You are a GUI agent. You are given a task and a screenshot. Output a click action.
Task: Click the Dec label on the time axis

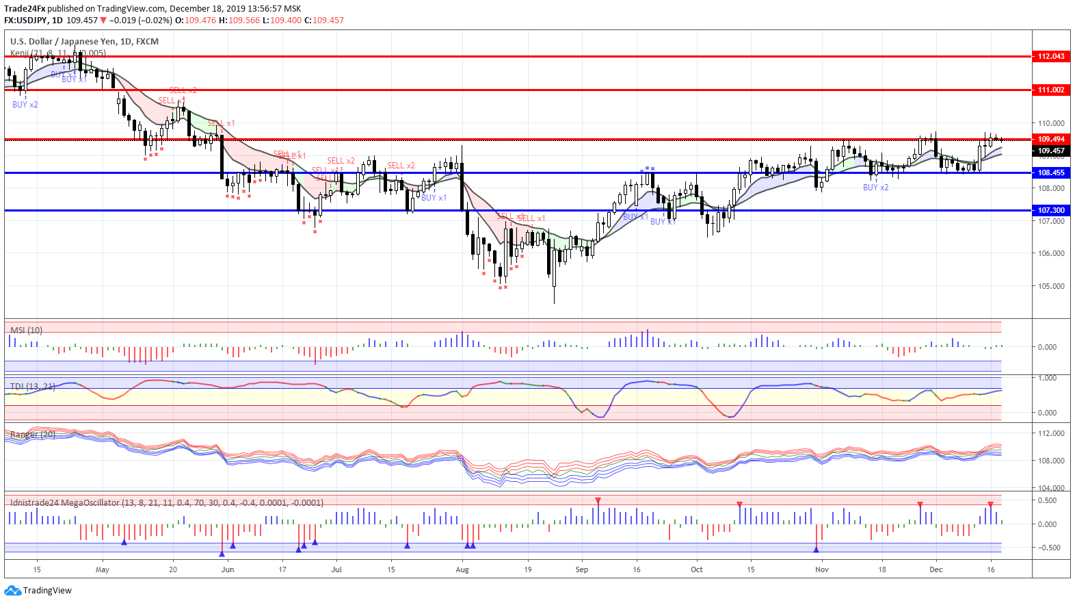coord(936,569)
